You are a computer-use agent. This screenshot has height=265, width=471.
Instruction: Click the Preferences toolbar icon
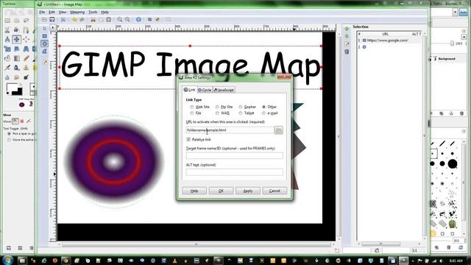point(63,20)
